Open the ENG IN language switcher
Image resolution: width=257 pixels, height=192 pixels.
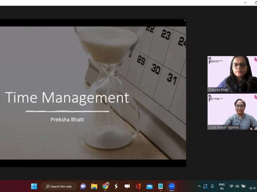click(222, 187)
